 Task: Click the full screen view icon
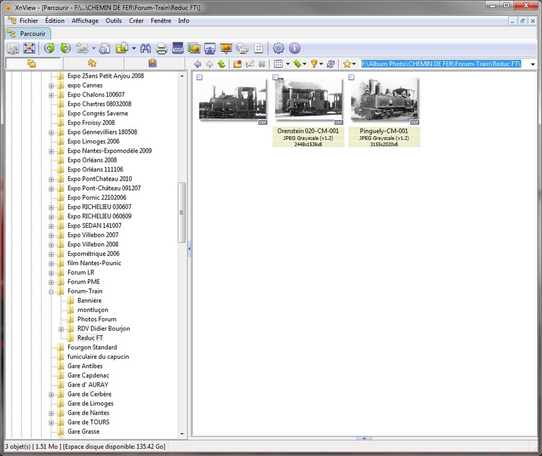click(29, 48)
